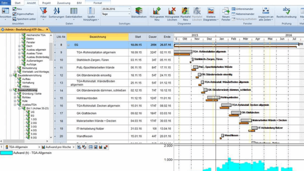Click the histogram horizontal layout icon
Image resolution: width=304 pixels, height=171 pixels.
pyautogui.click(x=90, y=147)
